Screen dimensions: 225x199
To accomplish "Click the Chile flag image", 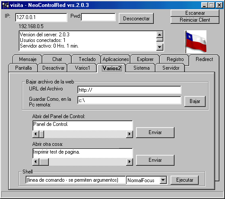I will [196, 42].
